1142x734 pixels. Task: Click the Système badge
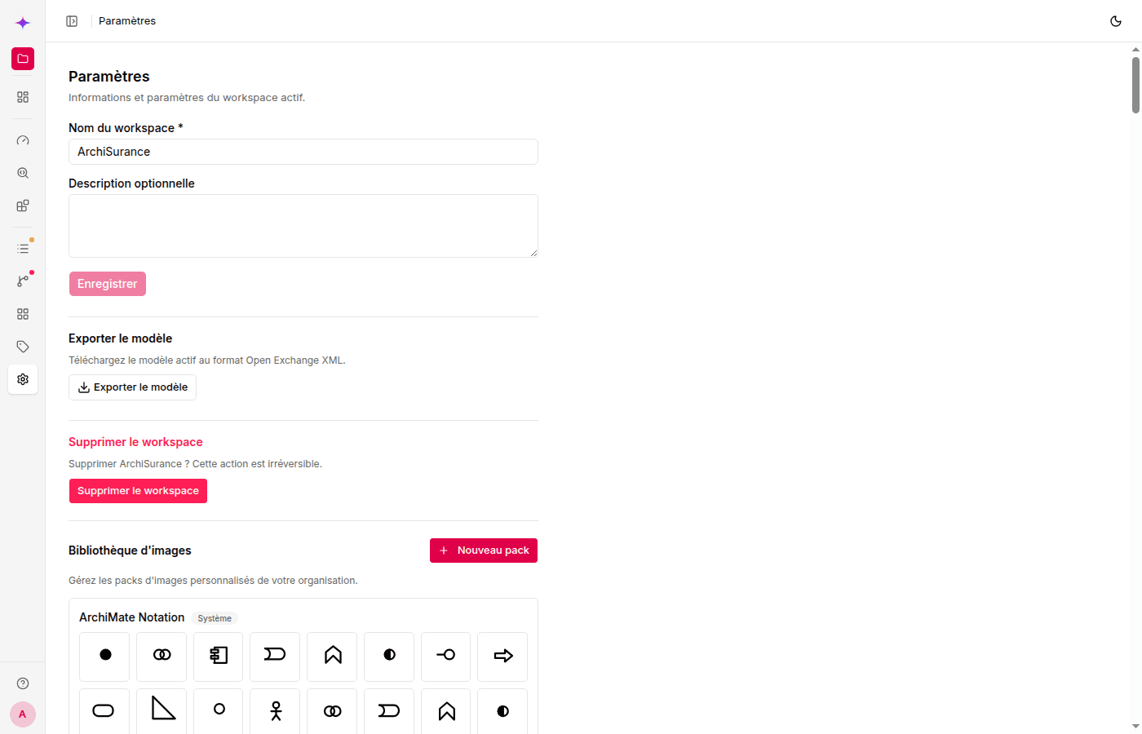point(215,618)
